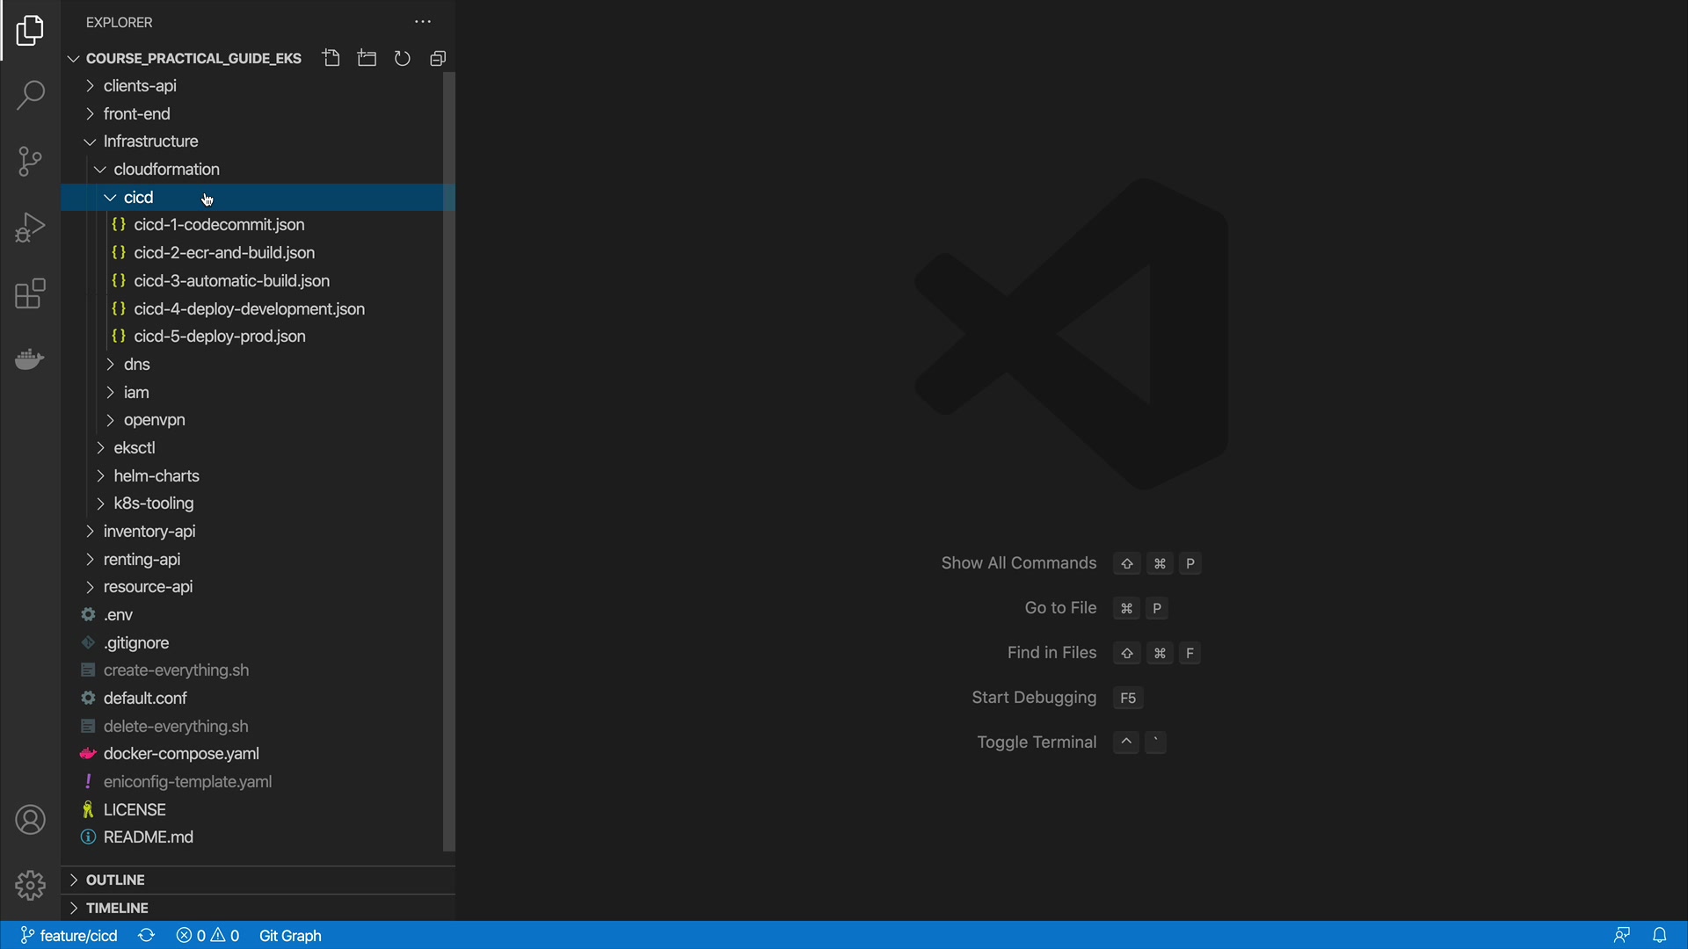1688x949 pixels.
Task: Open the Docker view in activity bar
Action: click(x=30, y=359)
